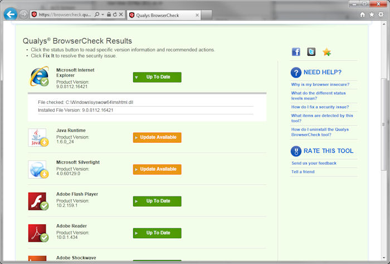
Task: Open 'How do I uninstall the Qualys BrowserCheck tool?'
Action: tap(320, 132)
